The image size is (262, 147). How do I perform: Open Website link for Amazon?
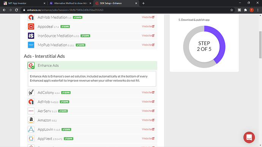pos(148,120)
